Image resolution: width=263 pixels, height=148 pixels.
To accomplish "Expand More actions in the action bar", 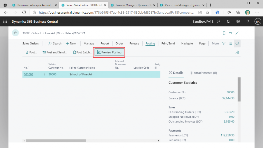I will [215, 43].
